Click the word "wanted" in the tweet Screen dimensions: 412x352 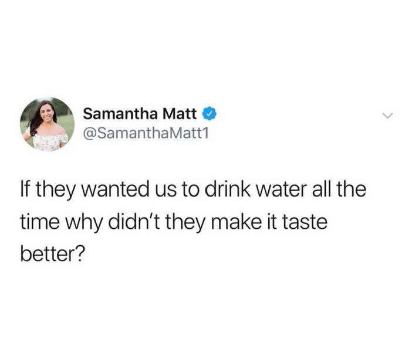[115, 189]
